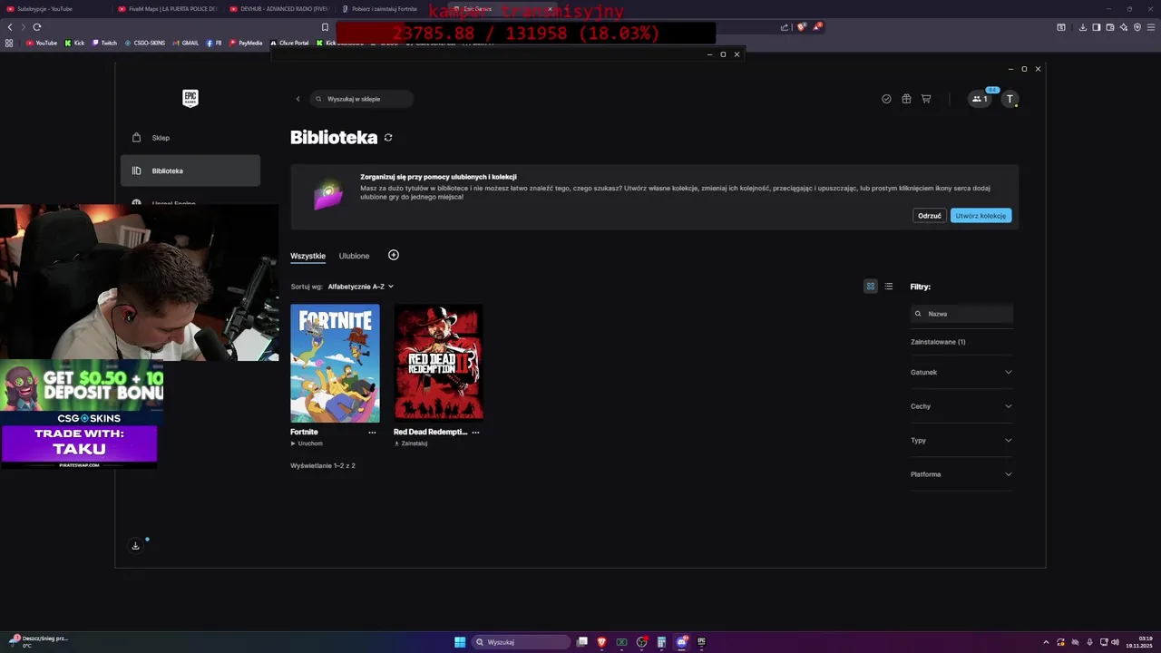Expand the Cechy filter

961,406
